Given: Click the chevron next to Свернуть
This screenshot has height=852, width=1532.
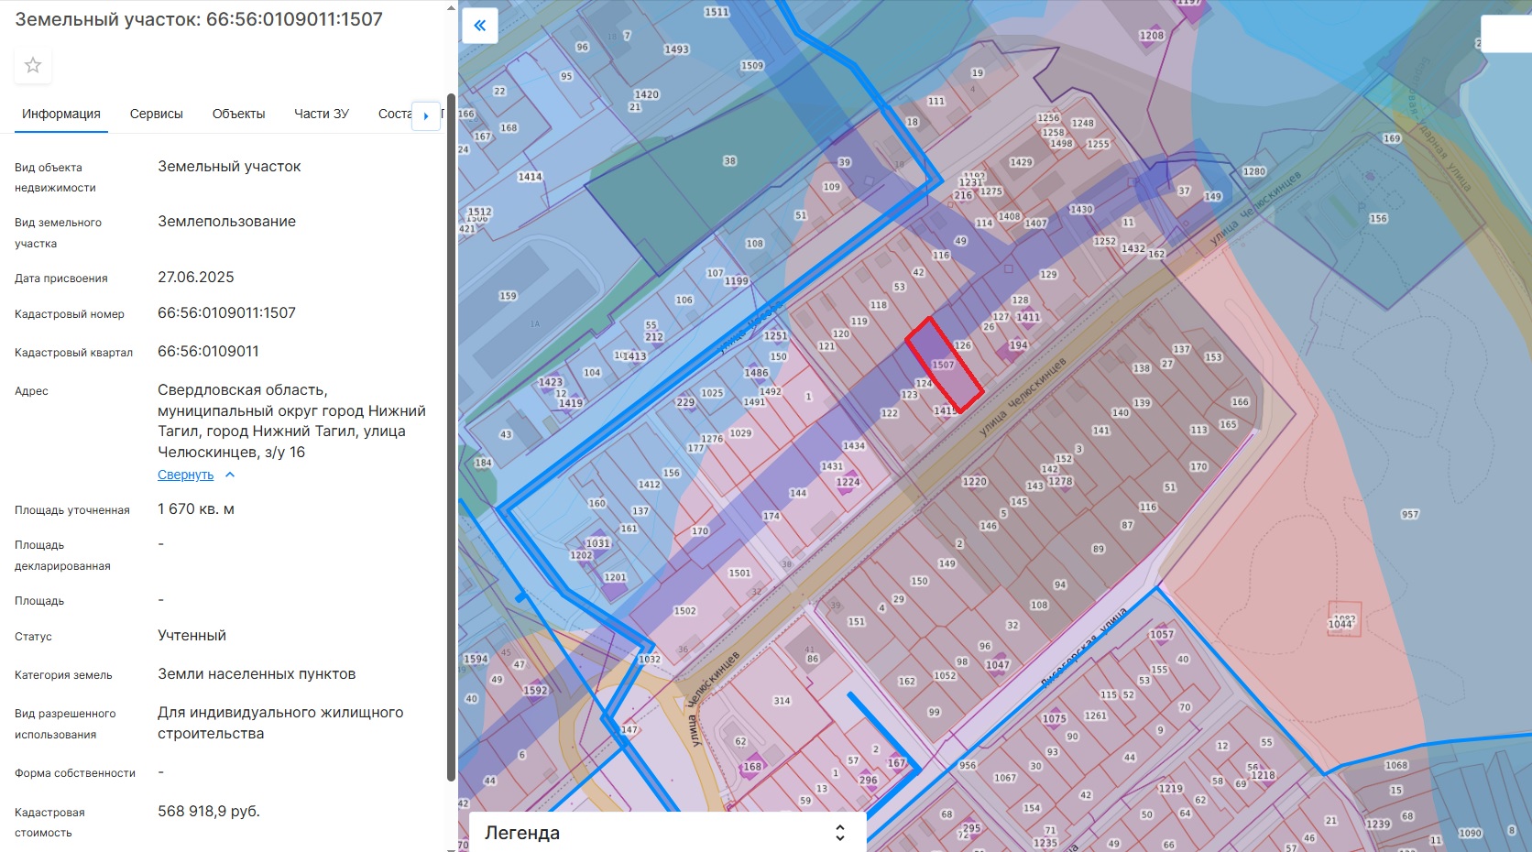Looking at the screenshot, I should coord(230,475).
